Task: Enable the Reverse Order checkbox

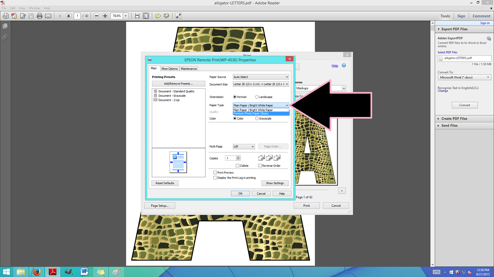Action: [260, 166]
